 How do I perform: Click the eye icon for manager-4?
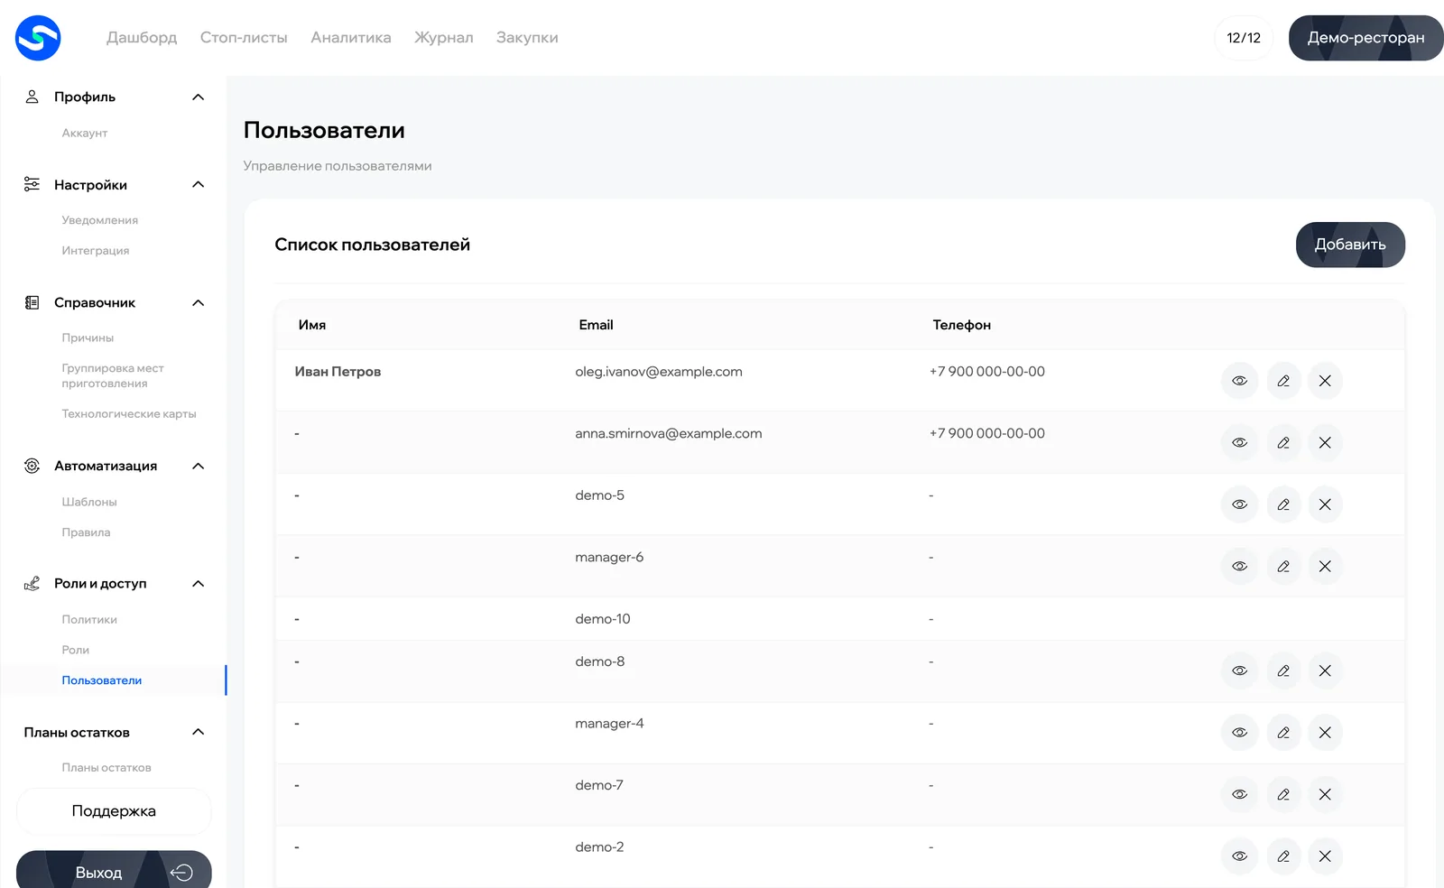point(1240,733)
